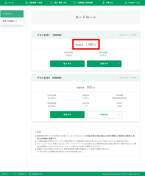Click 返済する button for テスト支店2

click(67, 114)
